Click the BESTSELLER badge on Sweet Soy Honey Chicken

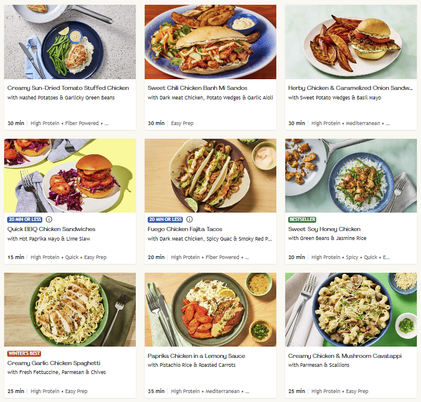(x=302, y=219)
